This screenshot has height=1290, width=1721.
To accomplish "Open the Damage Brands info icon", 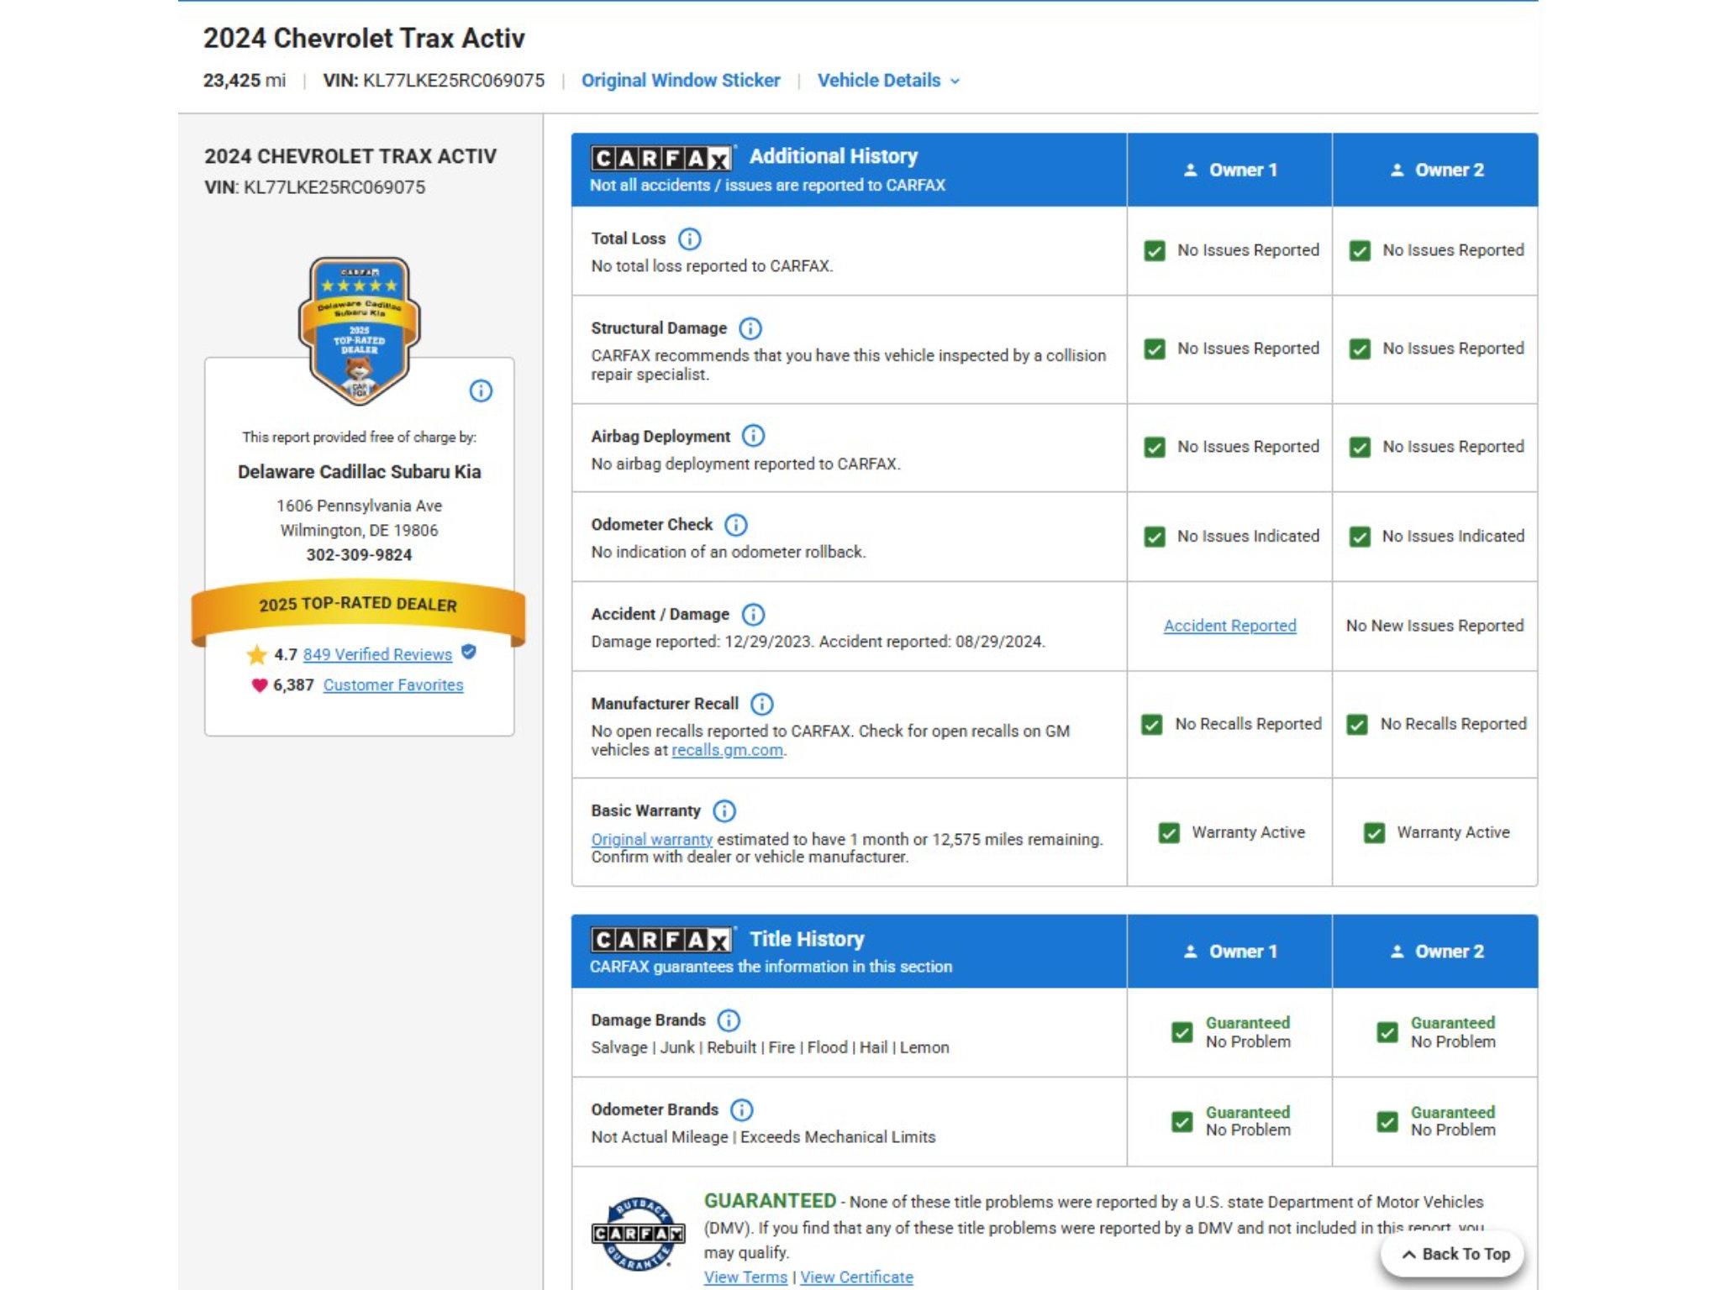I will pyautogui.click(x=729, y=1020).
